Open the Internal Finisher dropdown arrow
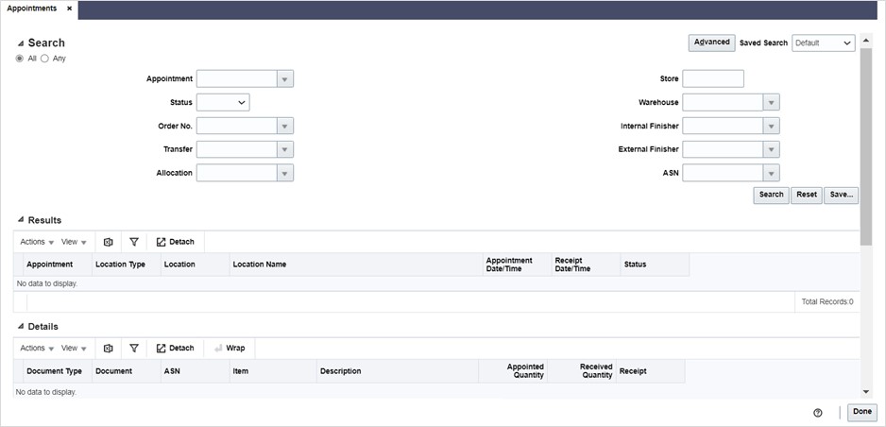This screenshot has height=427, width=886. click(x=772, y=126)
